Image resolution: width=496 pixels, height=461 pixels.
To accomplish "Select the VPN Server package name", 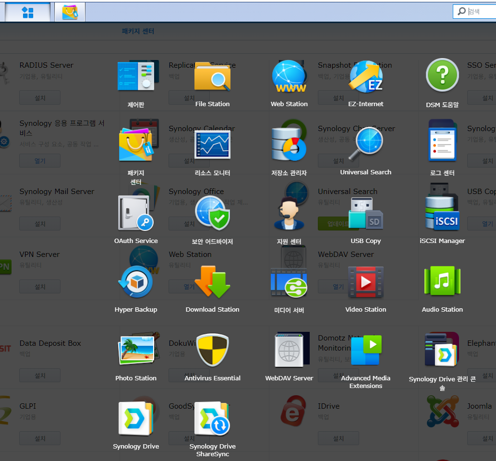I will (39, 255).
